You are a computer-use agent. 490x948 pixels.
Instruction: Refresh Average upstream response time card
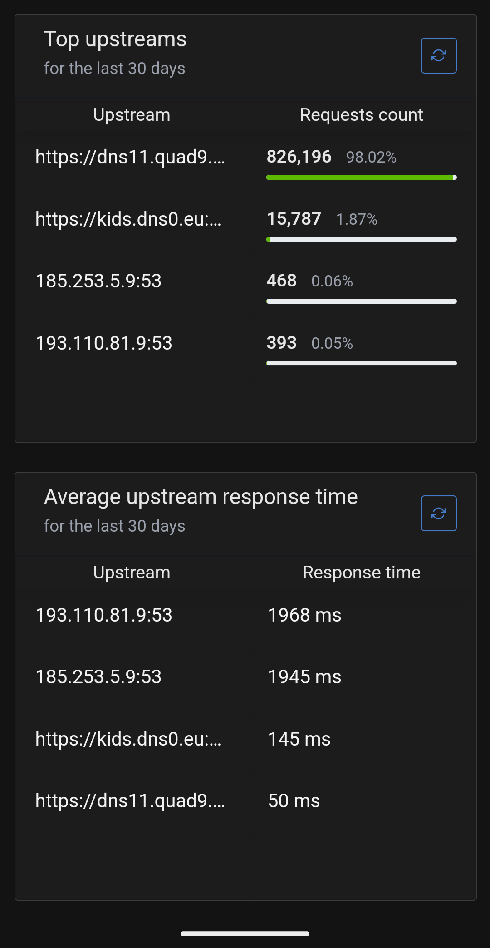pyautogui.click(x=439, y=513)
